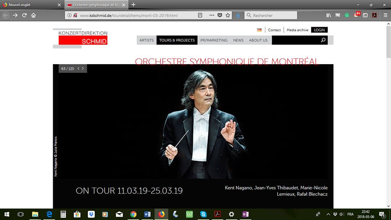Click the LOGIN button
Image resolution: width=391 pixels, height=220 pixels.
click(x=319, y=30)
